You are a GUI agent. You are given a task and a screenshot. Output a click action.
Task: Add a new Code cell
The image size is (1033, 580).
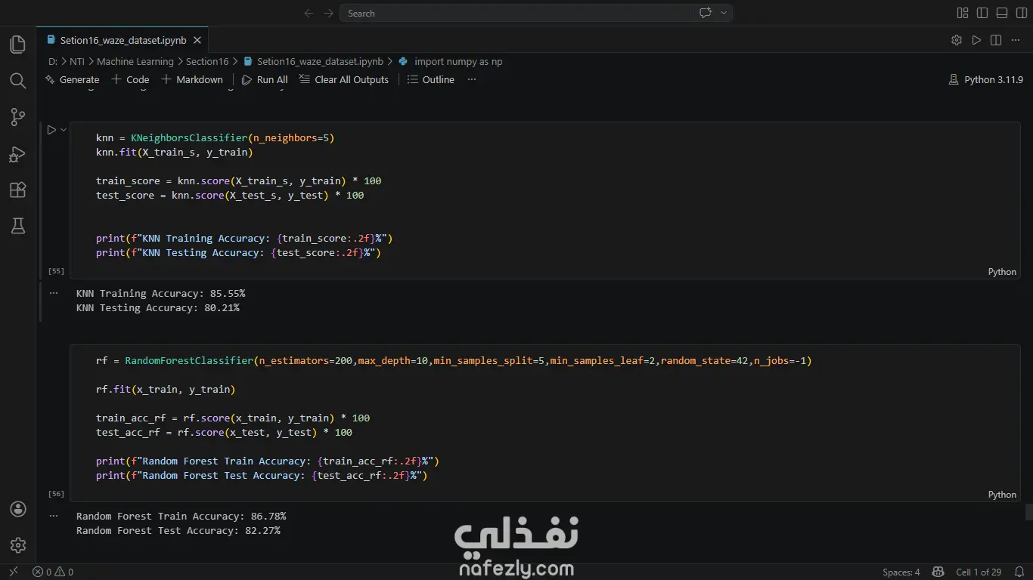click(x=130, y=79)
